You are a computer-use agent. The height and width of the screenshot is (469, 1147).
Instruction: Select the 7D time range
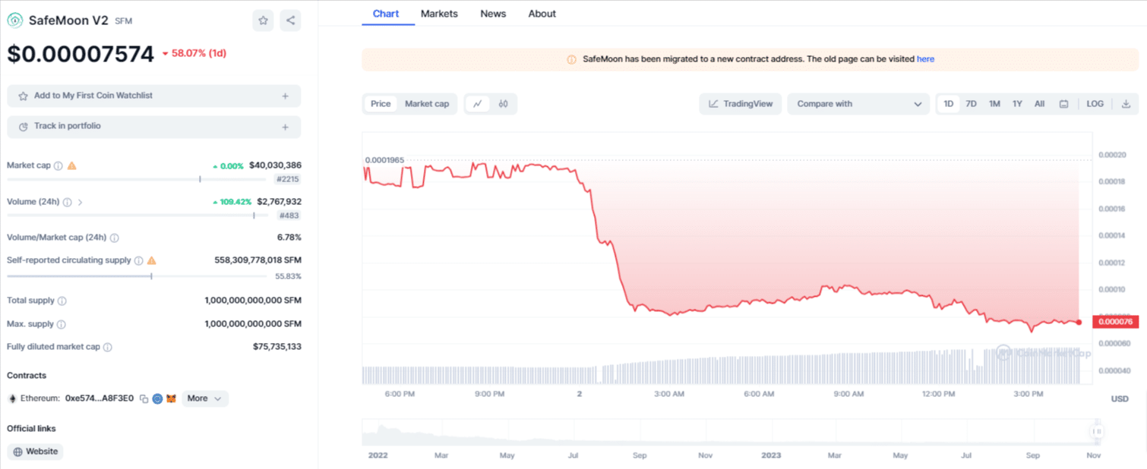click(971, 104)
